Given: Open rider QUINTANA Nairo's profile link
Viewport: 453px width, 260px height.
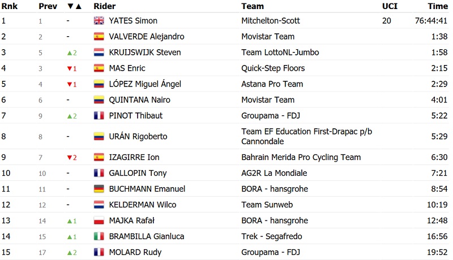Looking at the screenshot, I should tap(140, 100).
